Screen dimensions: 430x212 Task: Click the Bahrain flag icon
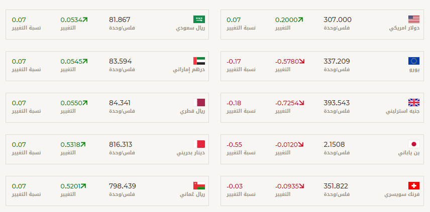point(199,144)
